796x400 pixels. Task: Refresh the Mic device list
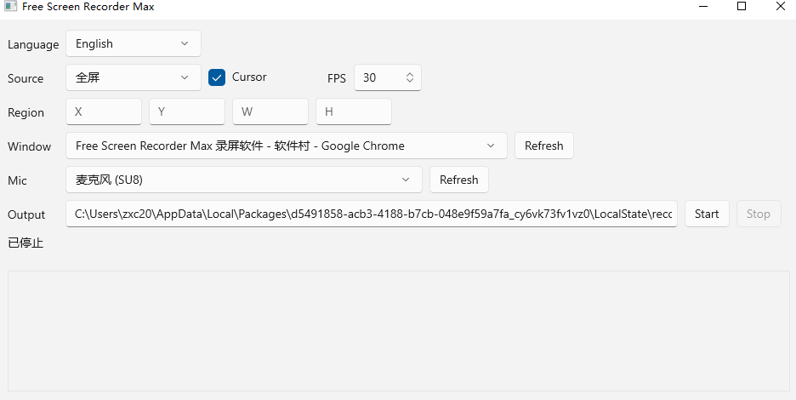[x=458, y=180]
